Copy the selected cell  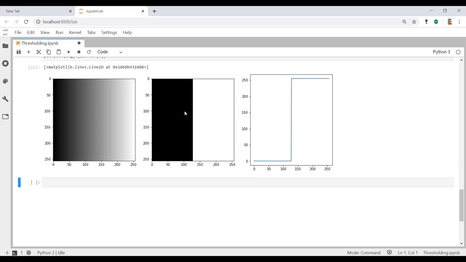click(49, 52)
